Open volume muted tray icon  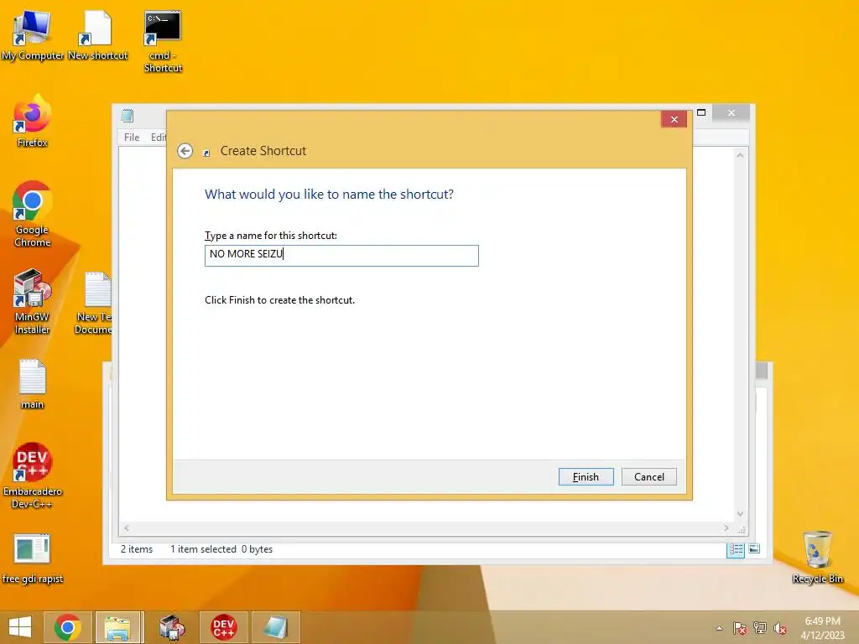click(x=780, y=628)
